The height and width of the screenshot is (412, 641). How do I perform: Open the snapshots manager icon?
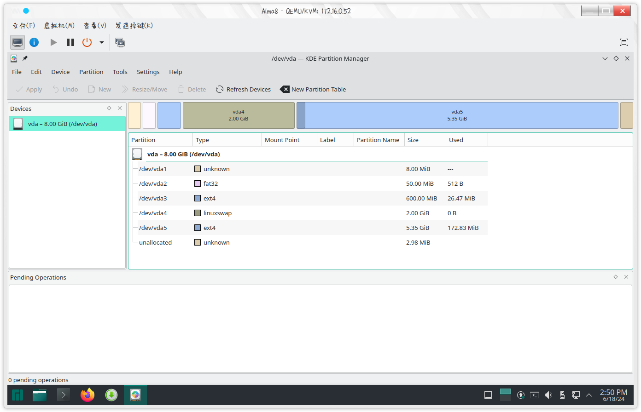tap(120, 42)
